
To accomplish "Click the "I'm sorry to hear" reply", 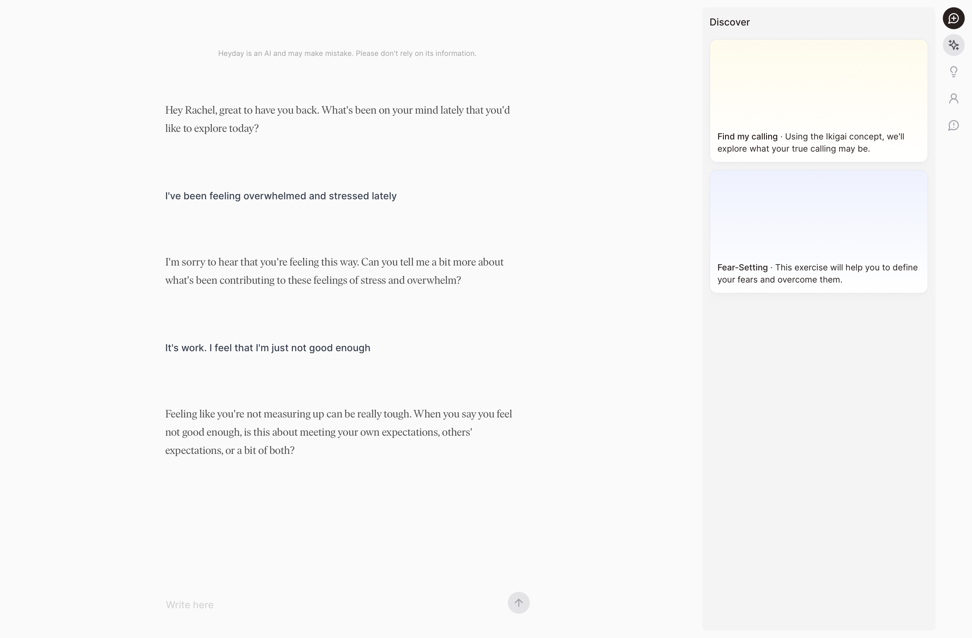I will coord(334,271).
